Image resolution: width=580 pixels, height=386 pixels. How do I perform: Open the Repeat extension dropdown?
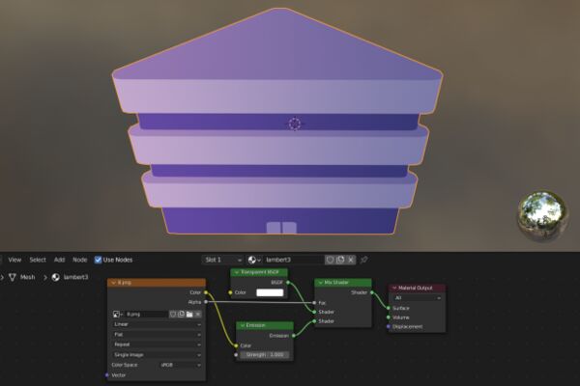(x=158, y=345)
